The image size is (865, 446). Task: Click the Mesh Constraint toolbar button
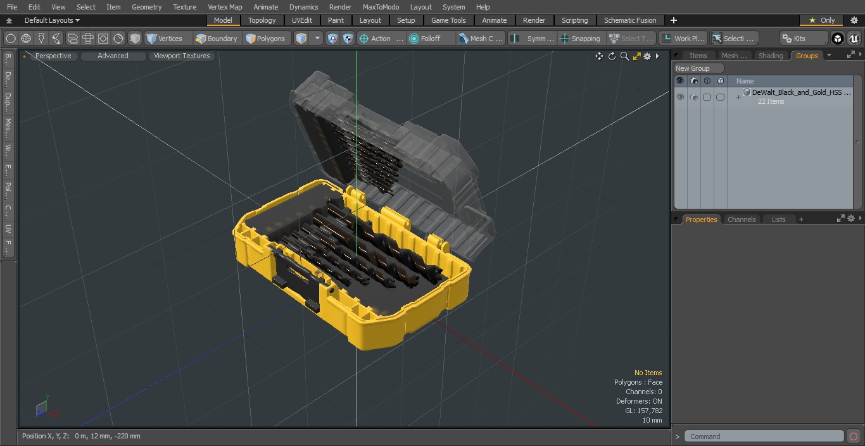(481, 39)
